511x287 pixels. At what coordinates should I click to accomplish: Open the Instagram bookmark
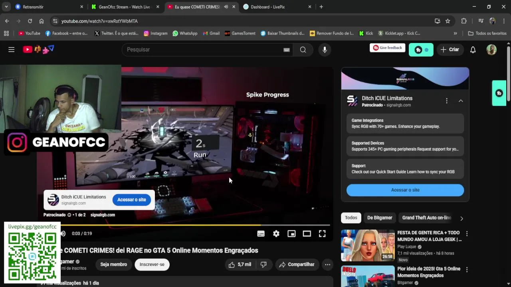pos(155,33)
